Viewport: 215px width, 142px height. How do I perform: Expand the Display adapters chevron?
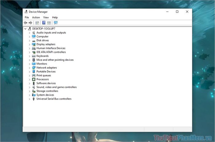click(29, 44)
